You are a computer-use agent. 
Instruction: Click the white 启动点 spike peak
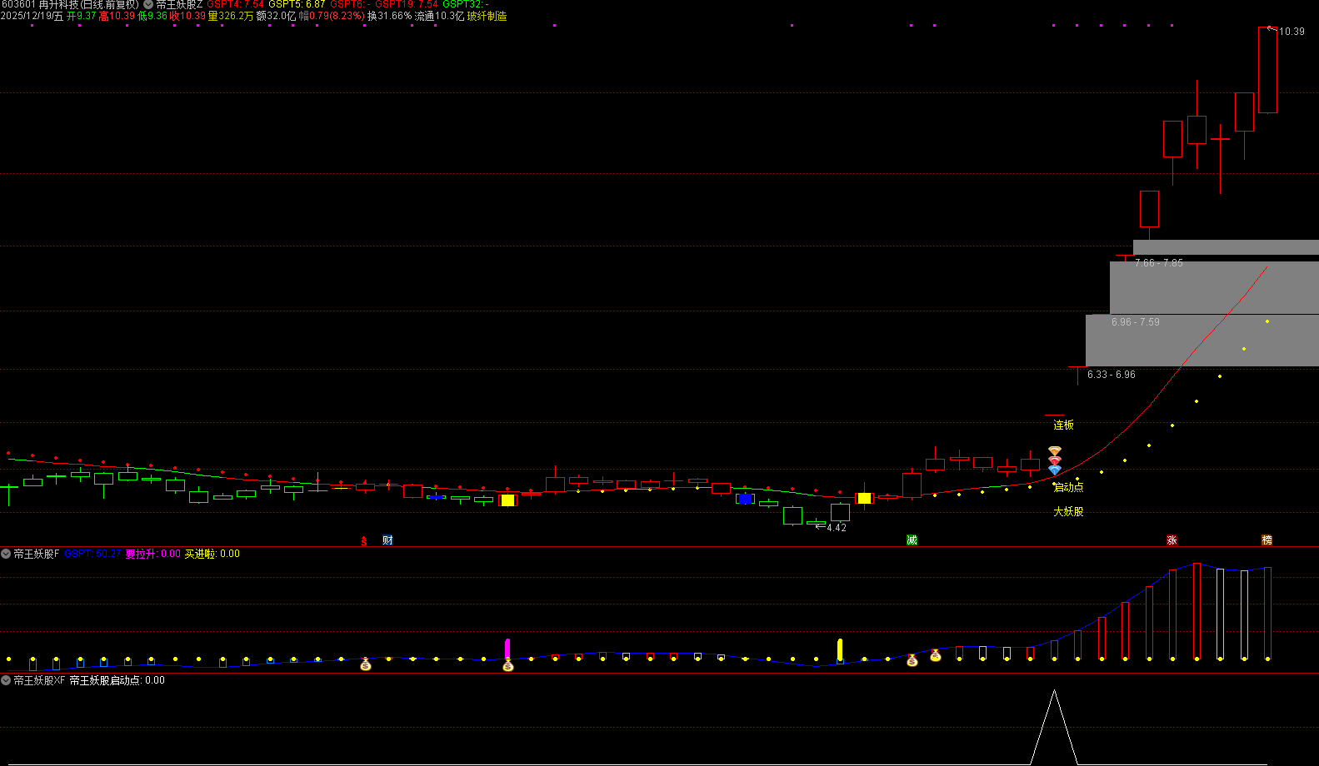(1054, 692)
